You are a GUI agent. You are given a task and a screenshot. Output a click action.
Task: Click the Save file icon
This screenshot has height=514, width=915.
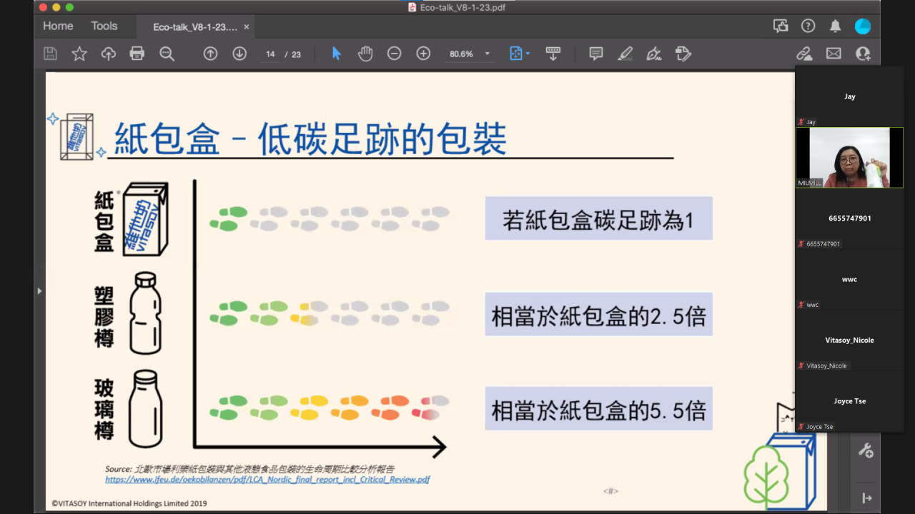point(50,54)
